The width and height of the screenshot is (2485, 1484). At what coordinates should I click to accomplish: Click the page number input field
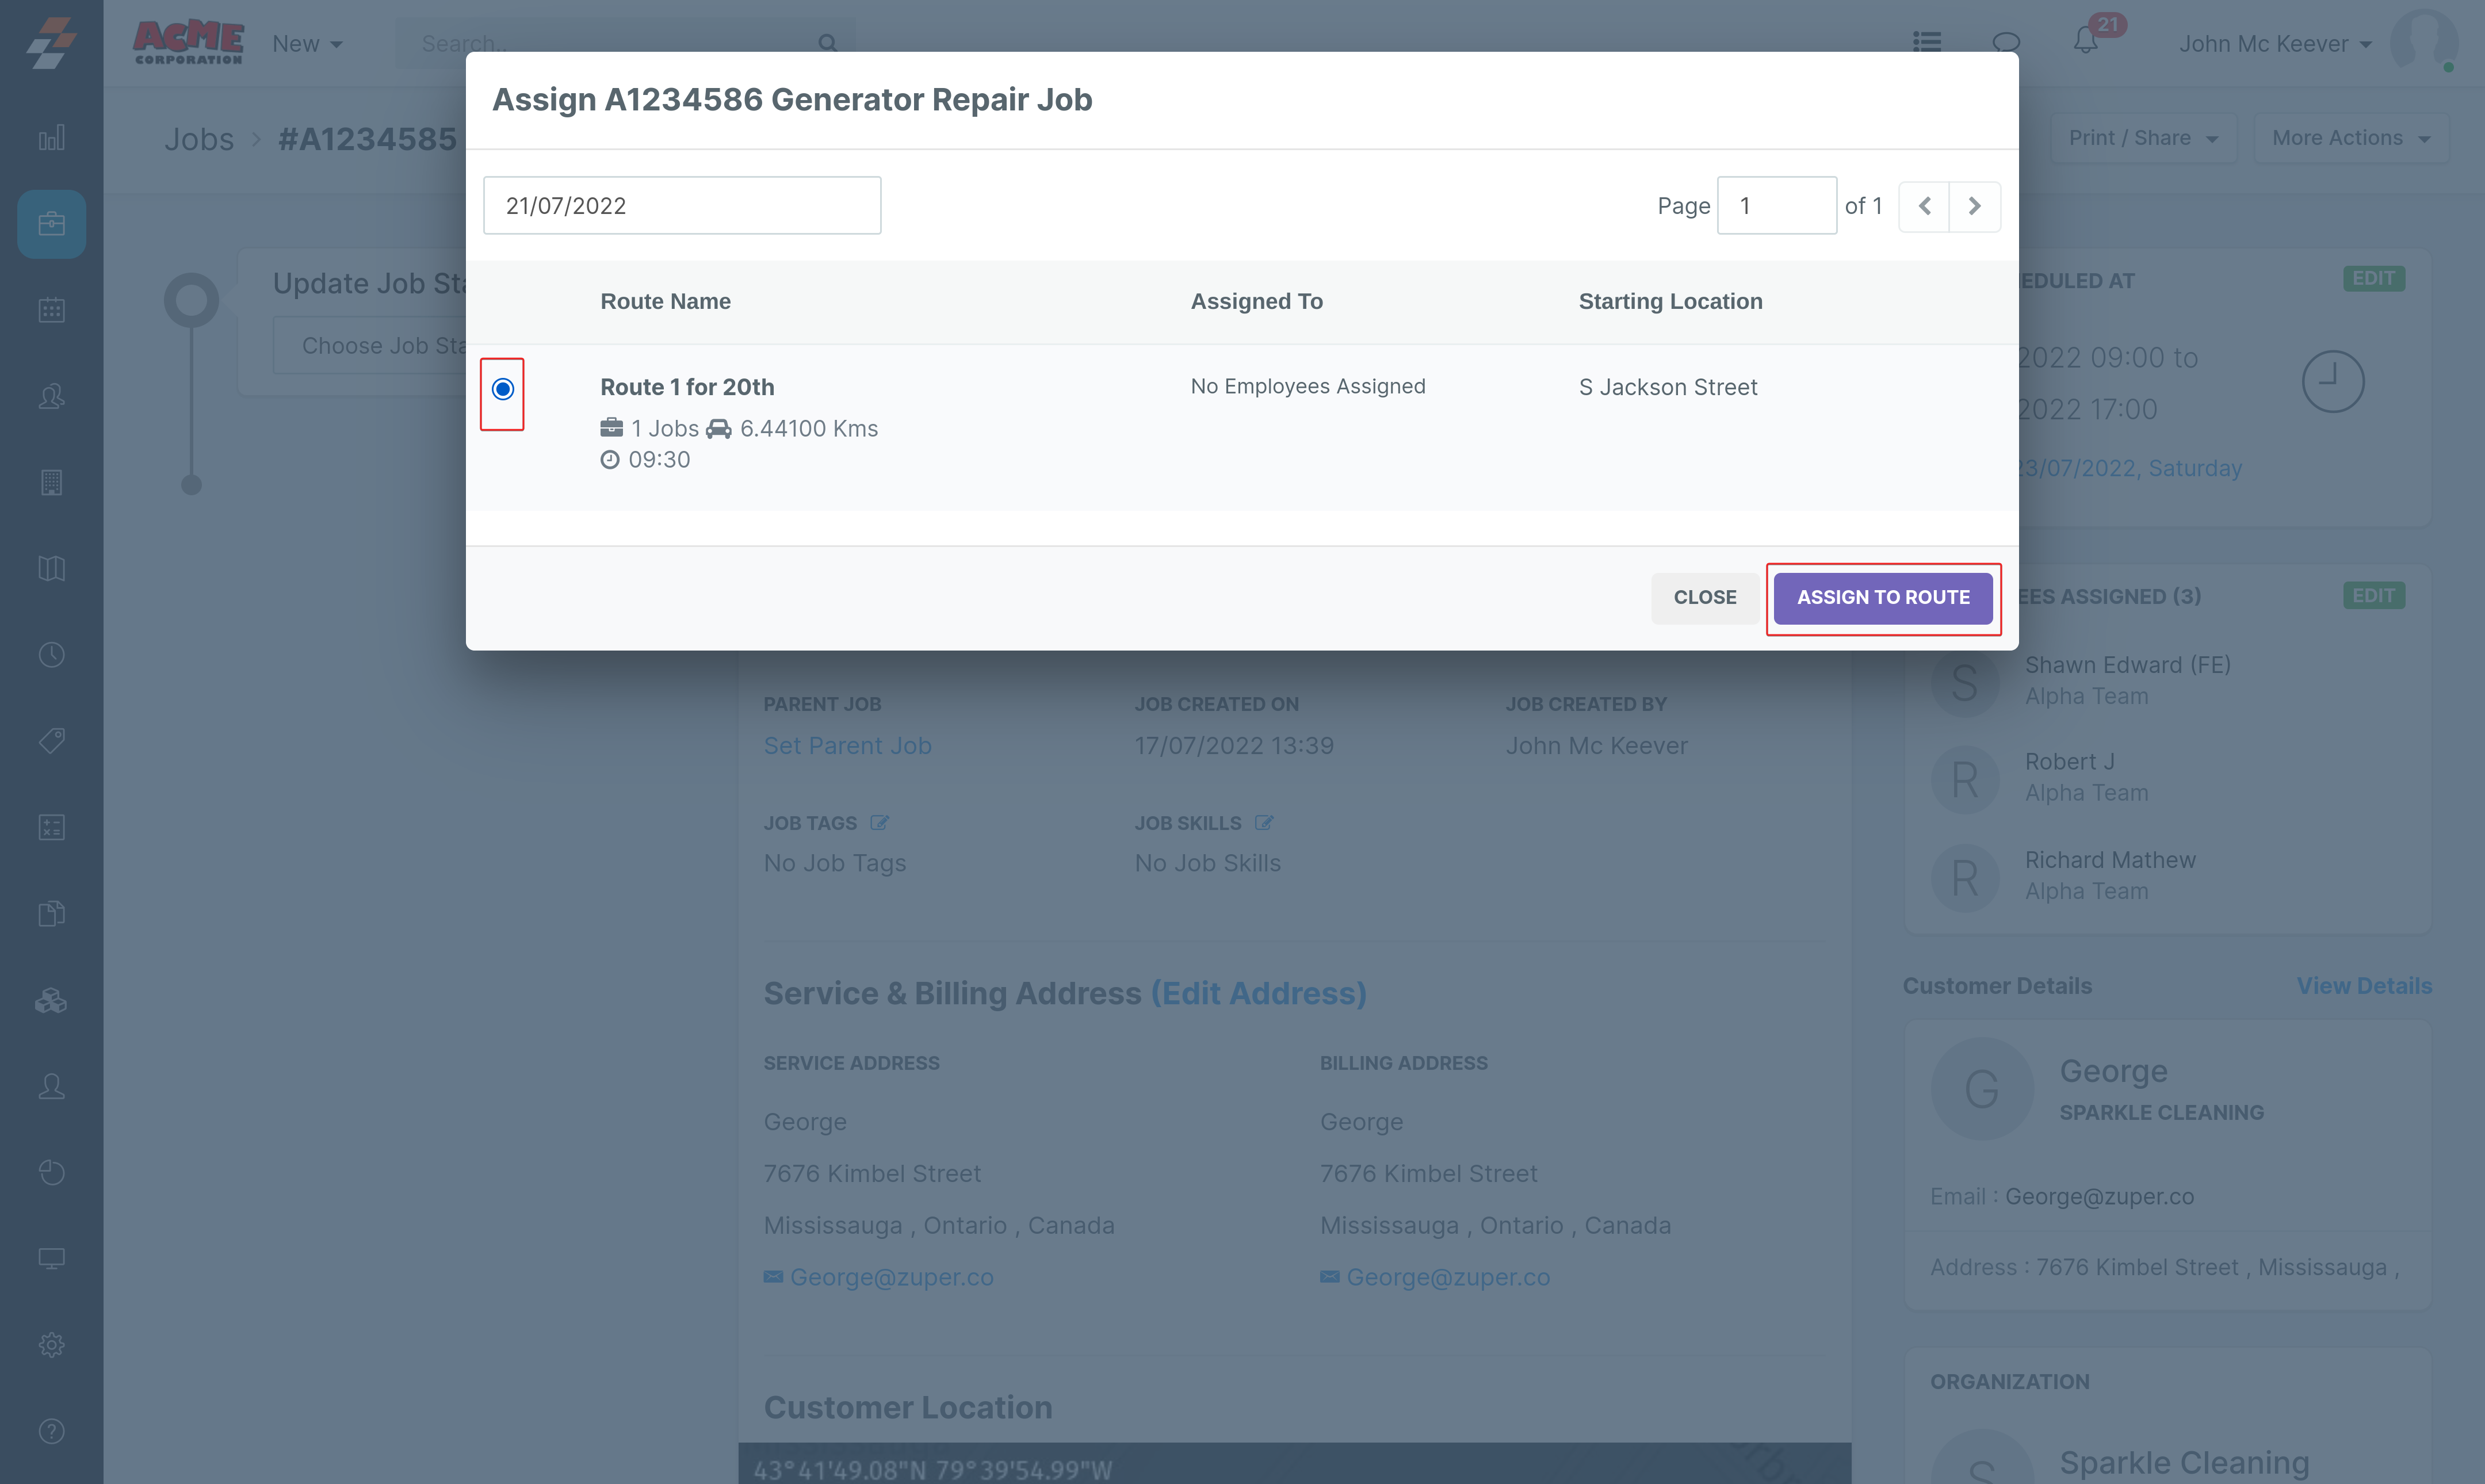point(1776,206)
